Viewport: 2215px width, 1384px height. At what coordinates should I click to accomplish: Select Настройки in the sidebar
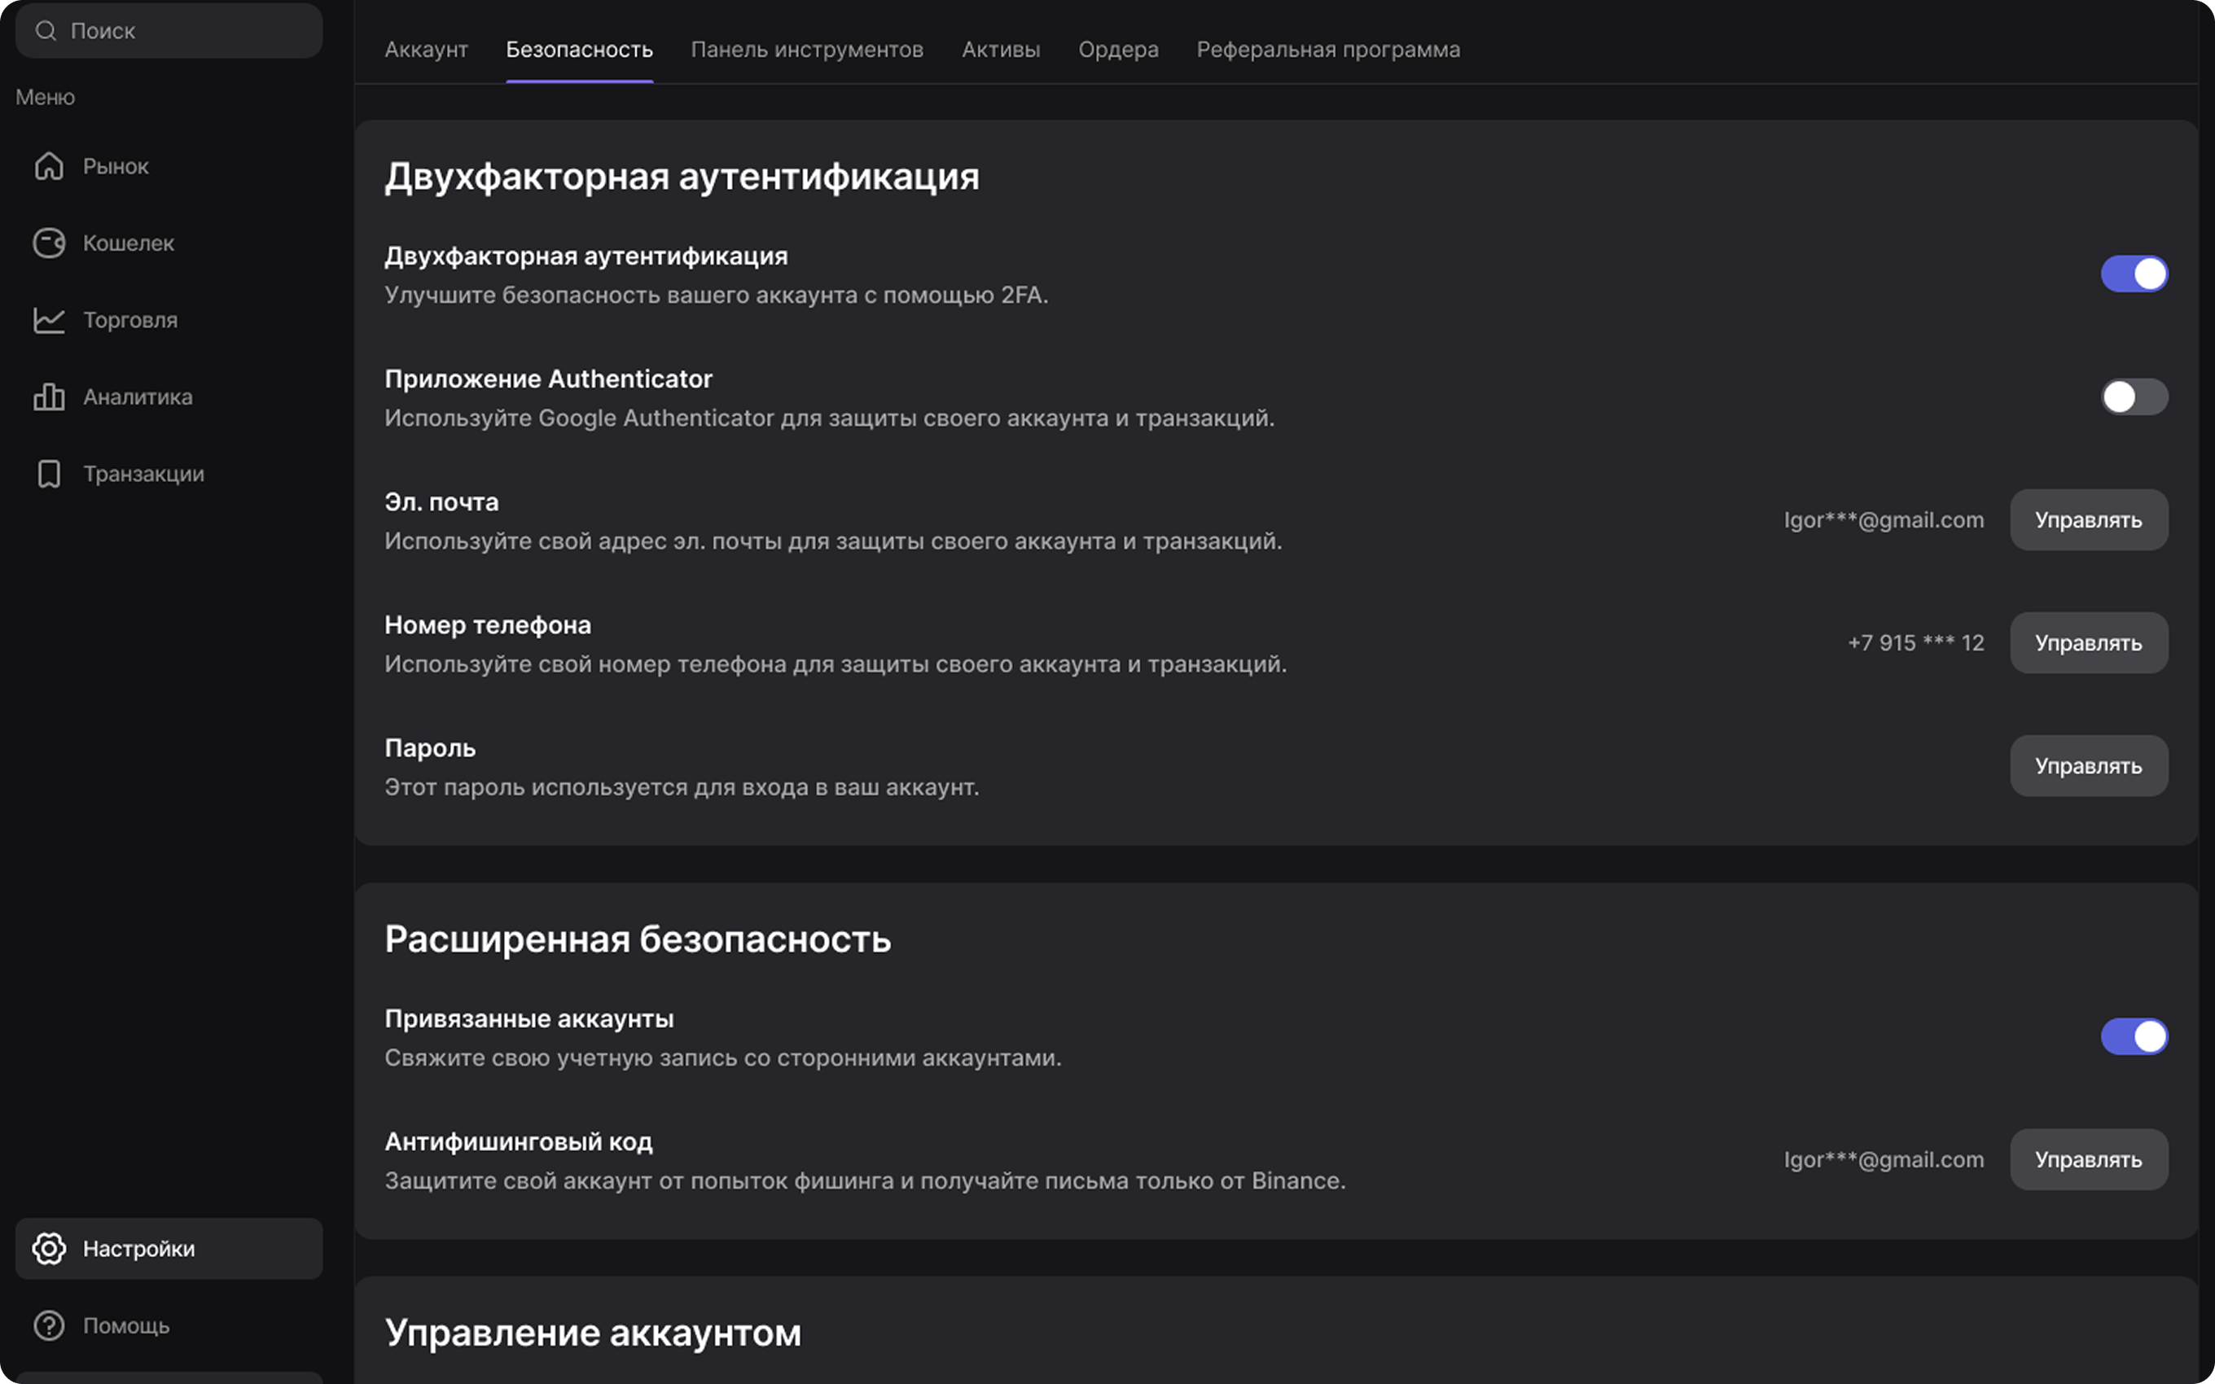point(169,1249)
